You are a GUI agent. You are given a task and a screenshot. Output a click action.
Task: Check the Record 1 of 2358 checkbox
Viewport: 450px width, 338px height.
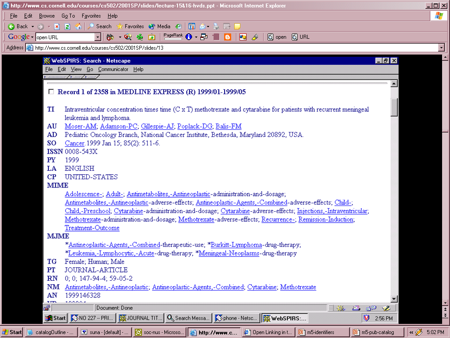51,92
